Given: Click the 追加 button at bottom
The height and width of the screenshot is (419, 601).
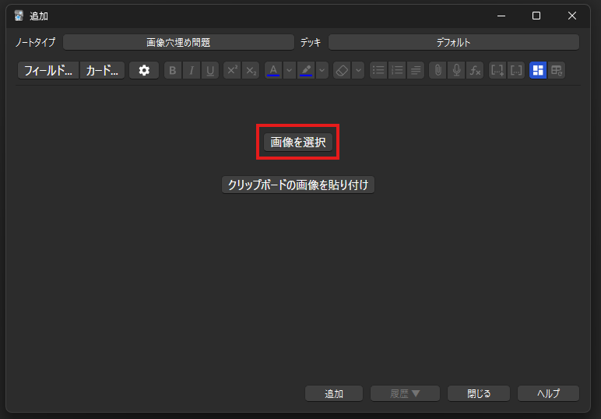Looking at the screenshot, I should click(x=334, y=394).
